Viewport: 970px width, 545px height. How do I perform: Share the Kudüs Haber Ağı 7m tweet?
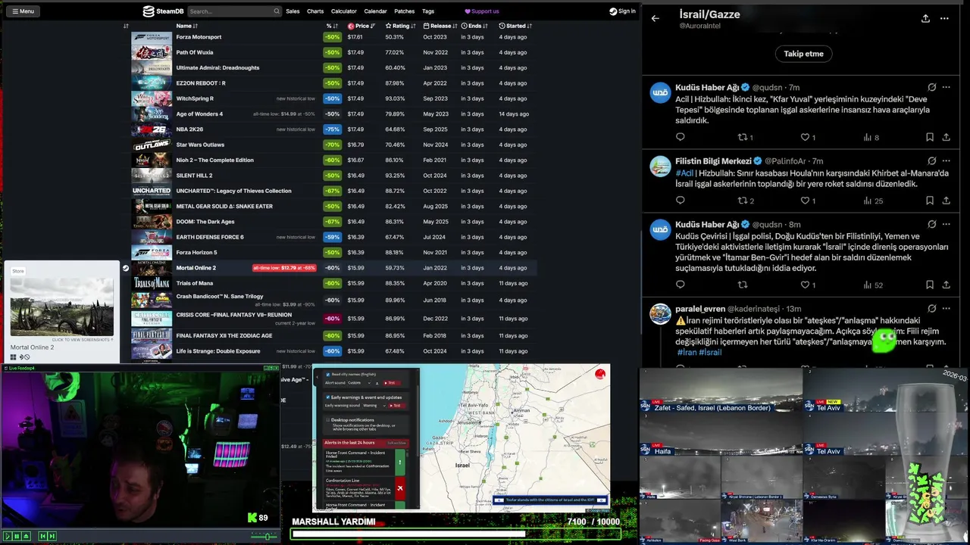946,137
